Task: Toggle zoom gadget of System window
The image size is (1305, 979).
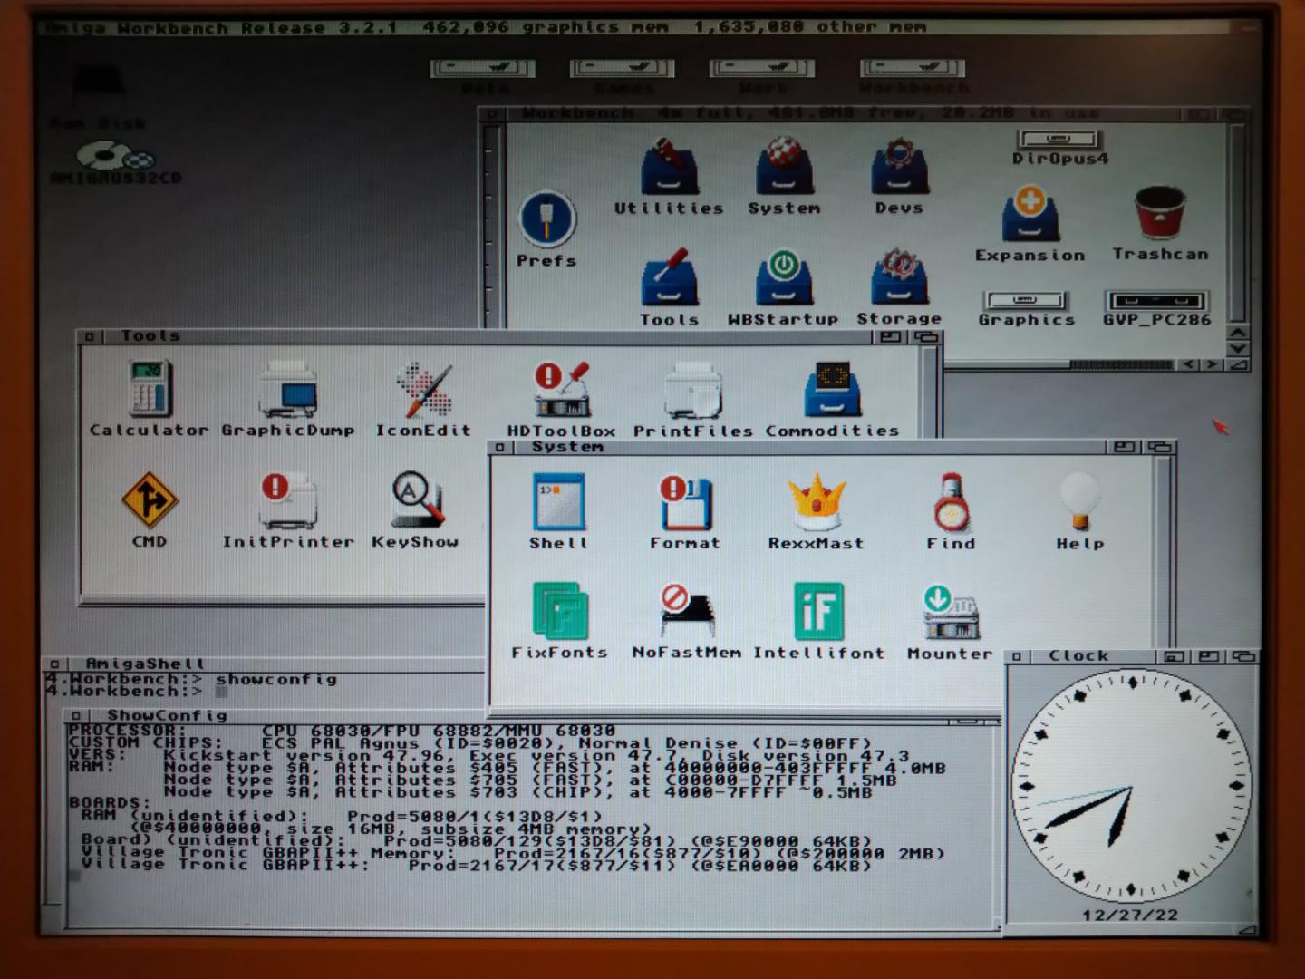Action: point(1125,447)
